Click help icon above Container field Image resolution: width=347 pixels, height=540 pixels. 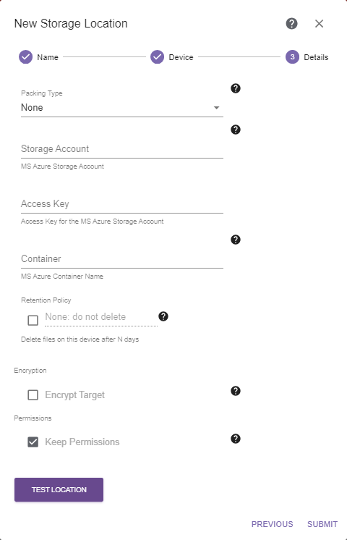236,240
